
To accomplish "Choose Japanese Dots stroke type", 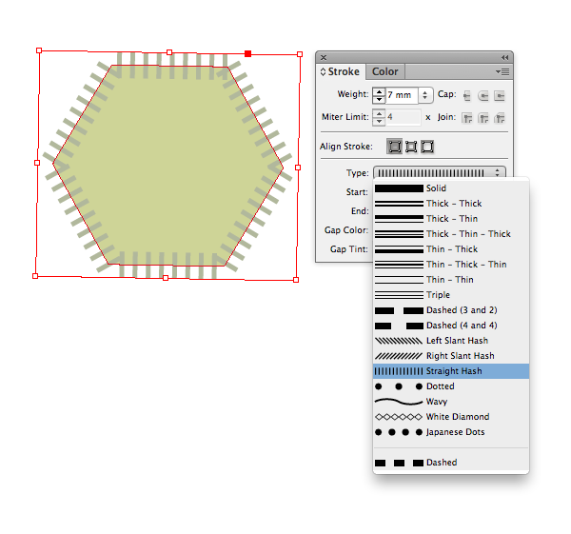I will point(451,432).
